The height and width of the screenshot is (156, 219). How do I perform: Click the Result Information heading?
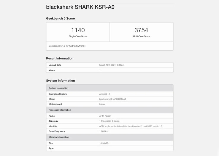[x=60, y=58]
